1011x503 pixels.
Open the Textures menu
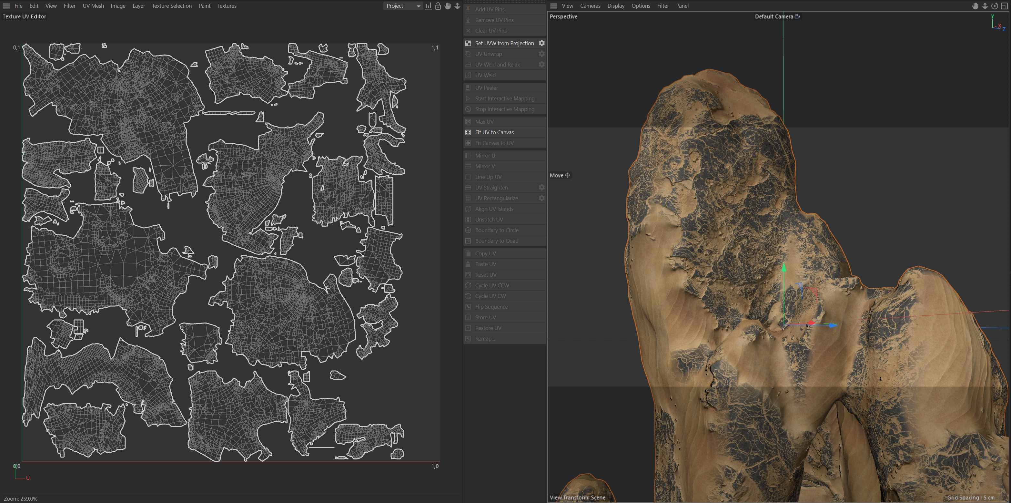pyautogui.click(x=227, y=6)
